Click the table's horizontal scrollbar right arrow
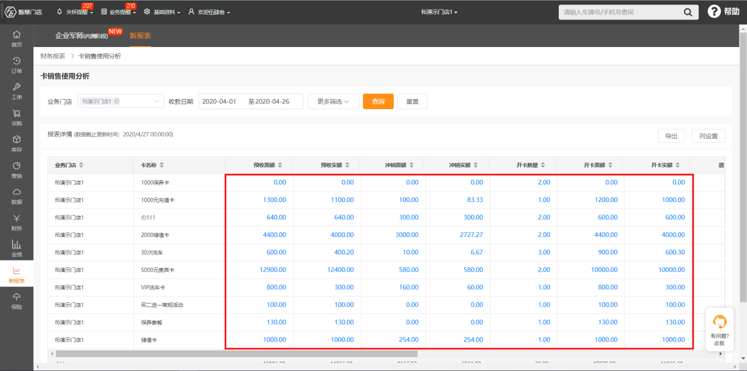 click(721, 353)
